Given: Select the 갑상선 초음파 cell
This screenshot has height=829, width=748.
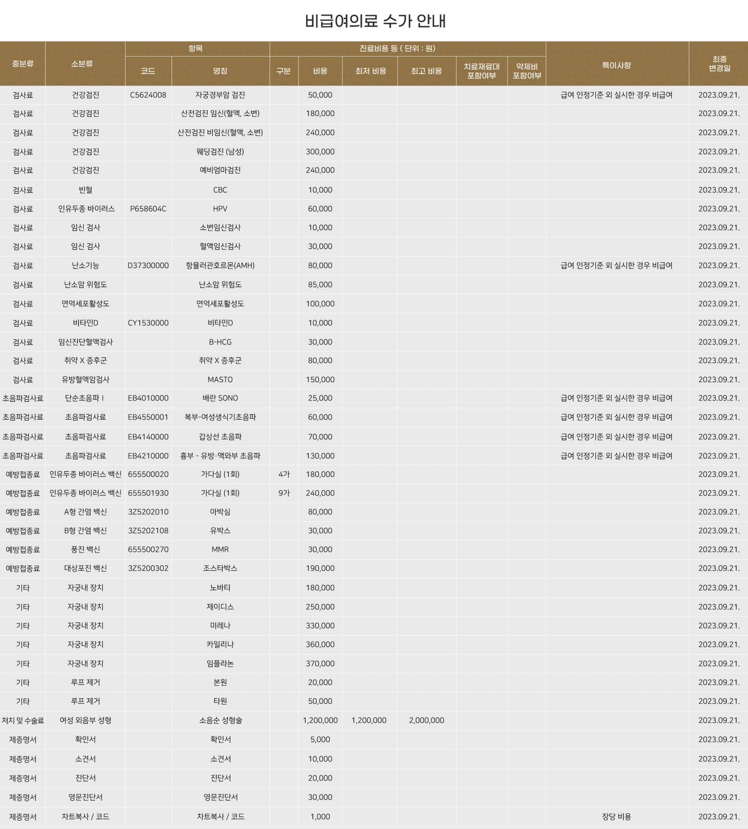Looking at the screenshot, I should point(220,437).
